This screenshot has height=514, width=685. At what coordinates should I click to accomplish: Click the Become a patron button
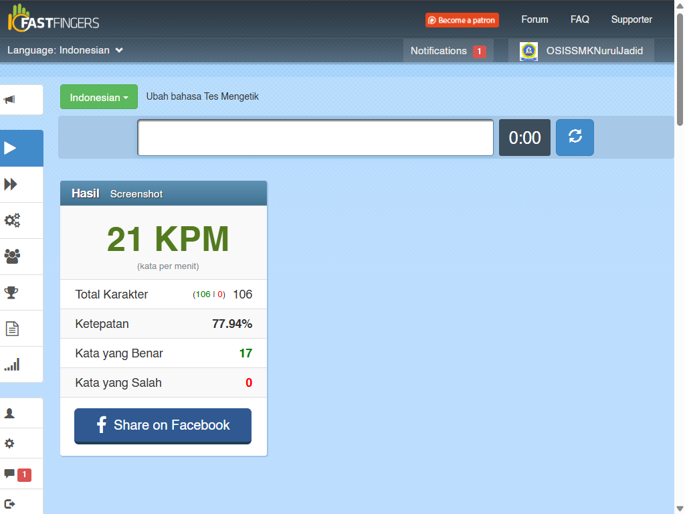(462, 20)
